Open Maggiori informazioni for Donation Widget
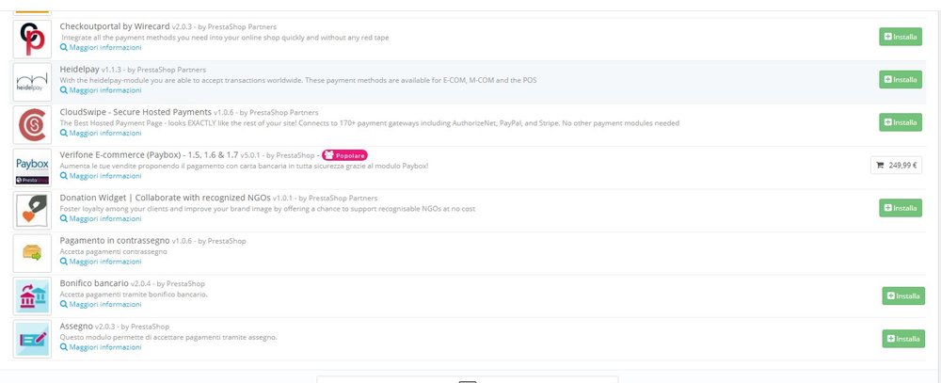Screen dimensions: 941x383 101,218
